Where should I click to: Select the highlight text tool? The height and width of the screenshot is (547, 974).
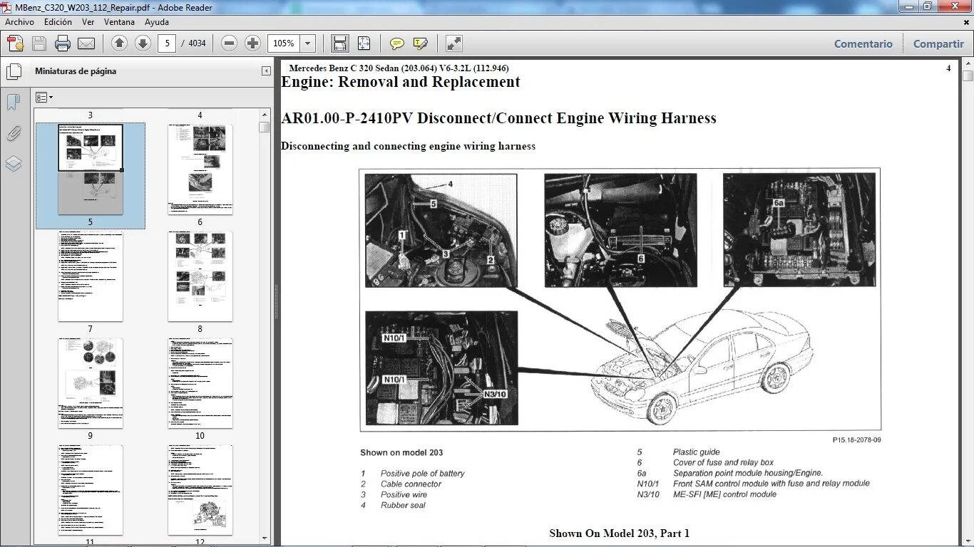pos(421,43)
